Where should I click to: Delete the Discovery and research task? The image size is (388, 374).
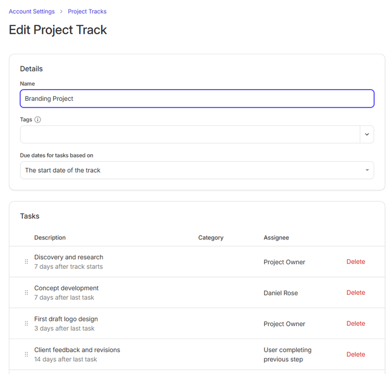tap(355, 262)
